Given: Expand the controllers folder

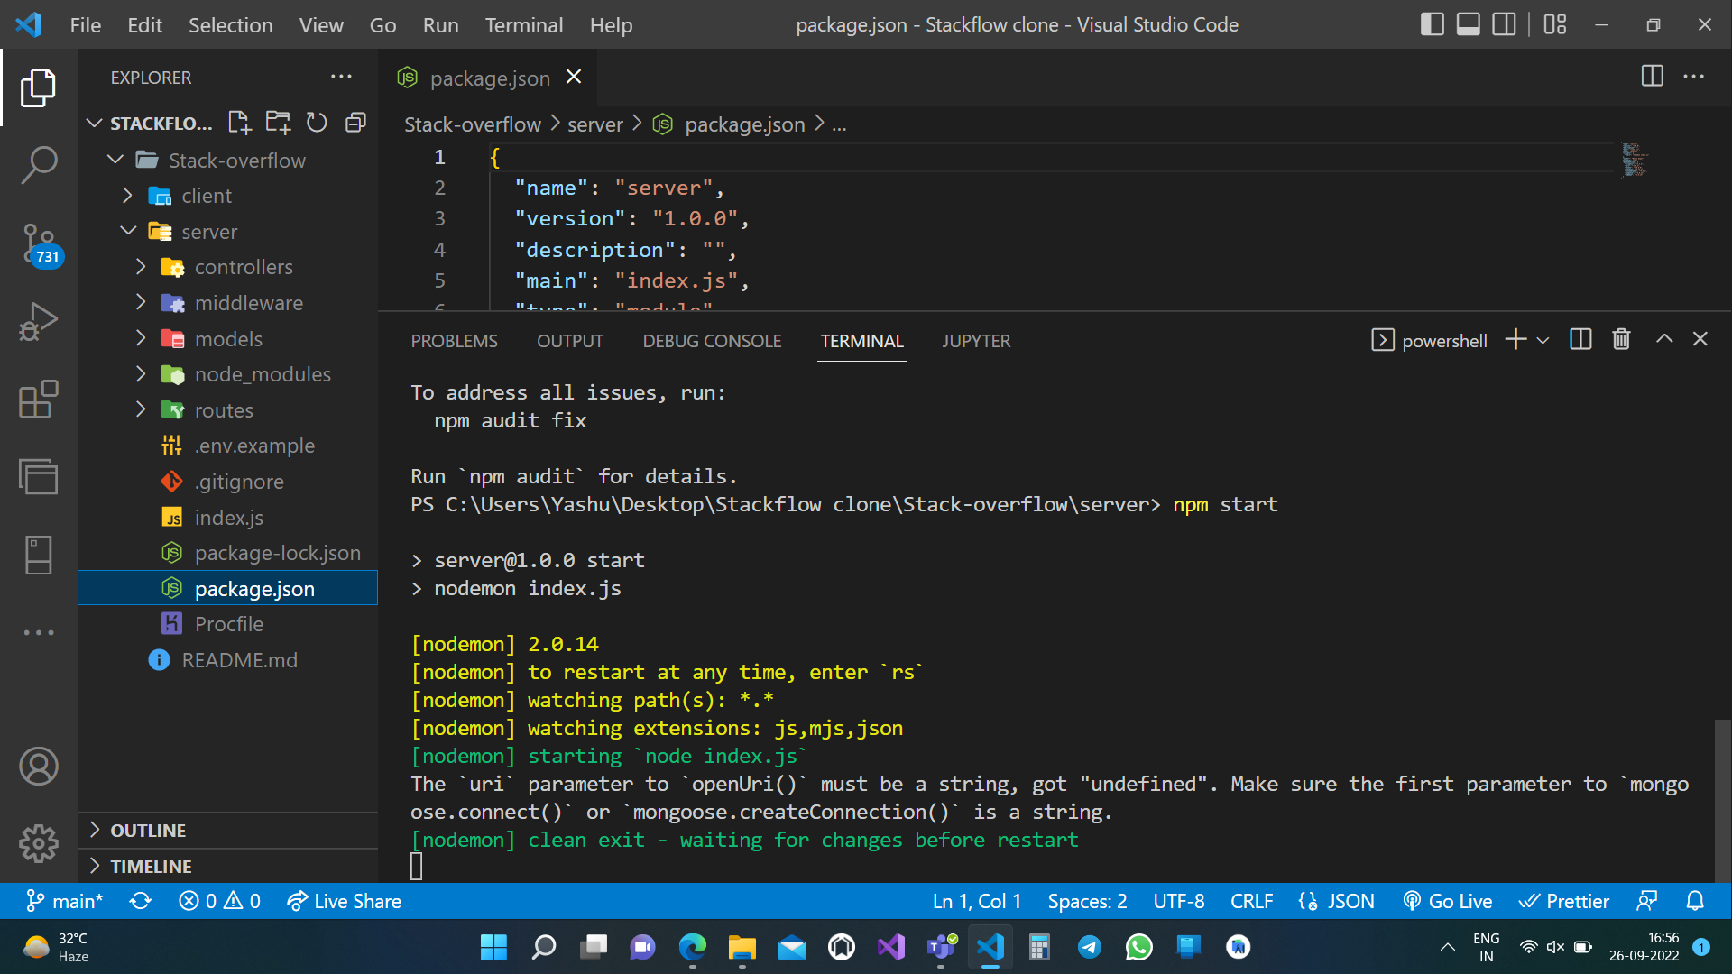Looking at the screenshot, I should [141, 267].
